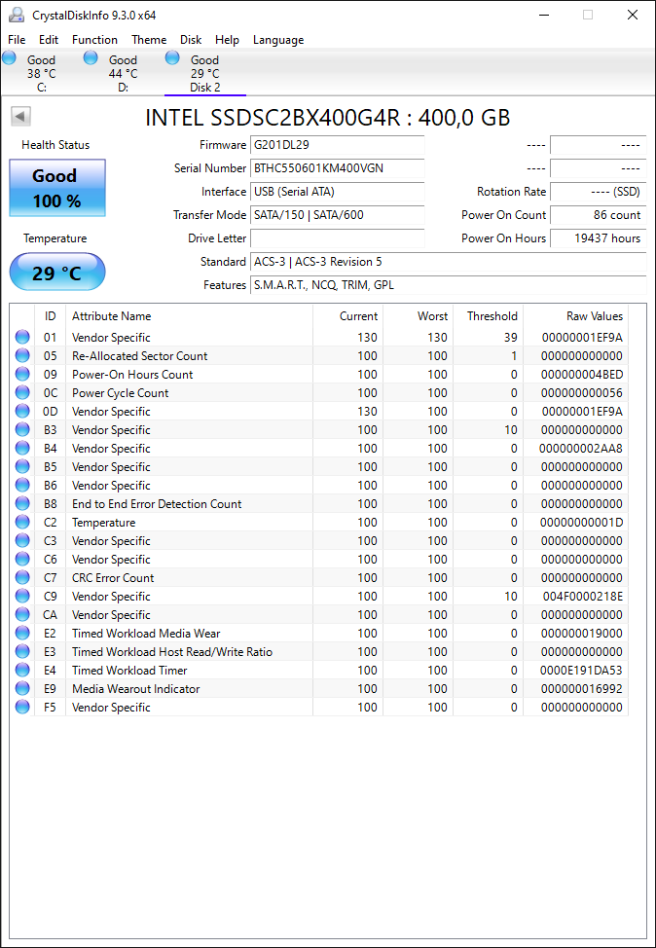The image size is (656, 948).
Task: Select the D: drive status orb
Action: click(x=91, y=58)
